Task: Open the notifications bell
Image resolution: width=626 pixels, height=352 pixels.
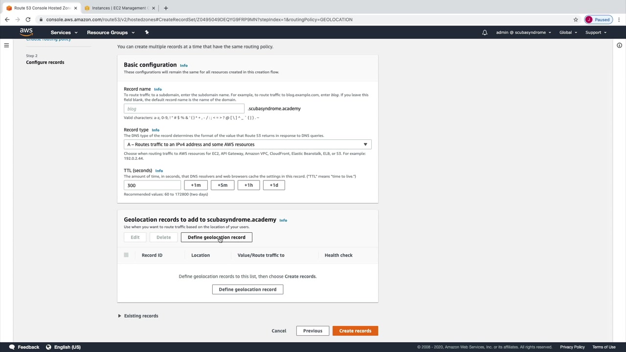Action: pos(485,33)
